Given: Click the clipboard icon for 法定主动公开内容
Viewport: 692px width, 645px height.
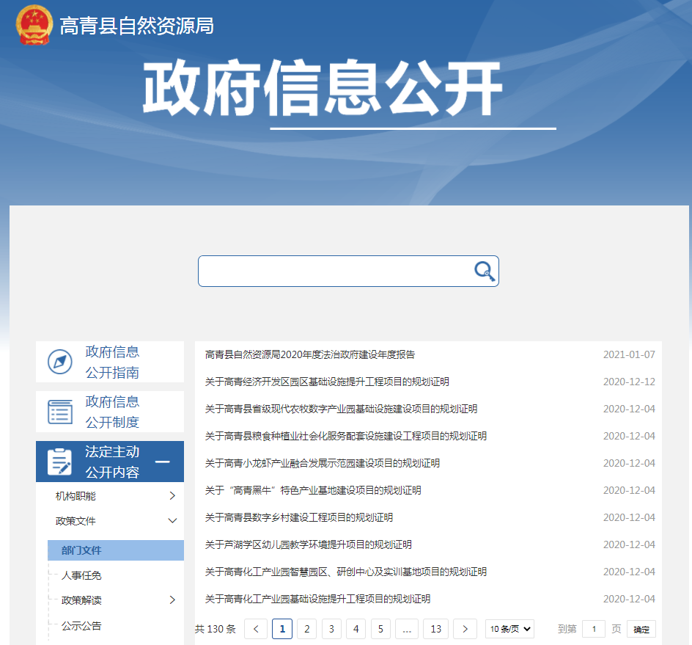Looking at the screenshot, I should [x=60, y=462].
